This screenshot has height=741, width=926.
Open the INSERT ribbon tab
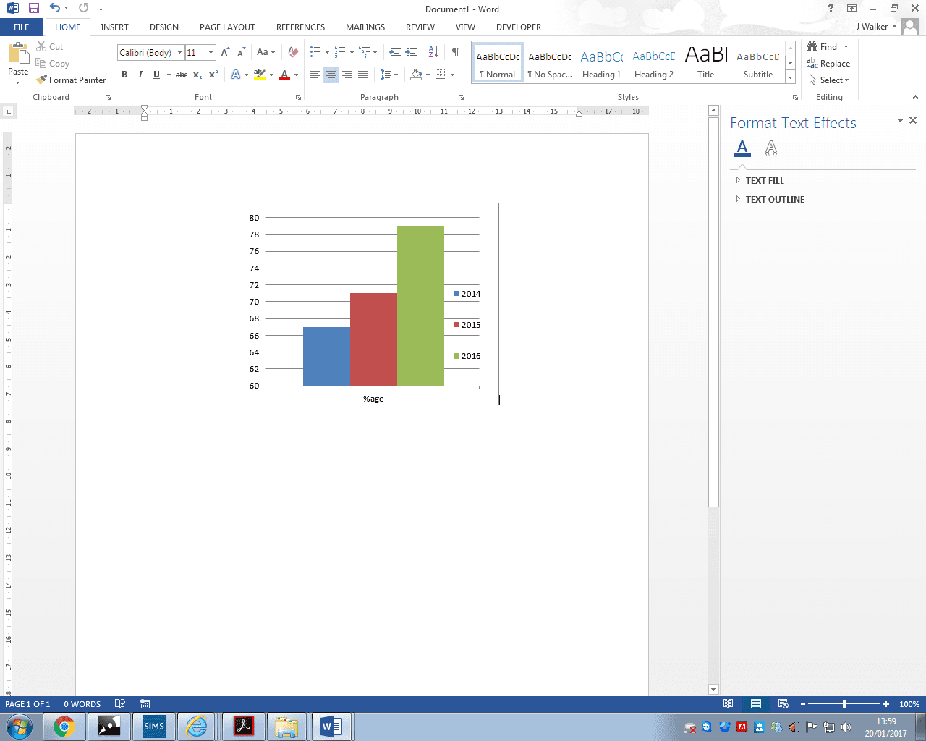pos(114,27)
